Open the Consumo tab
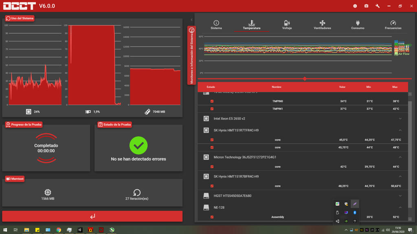Screen dimensions: 417x234 click(358, 25)
